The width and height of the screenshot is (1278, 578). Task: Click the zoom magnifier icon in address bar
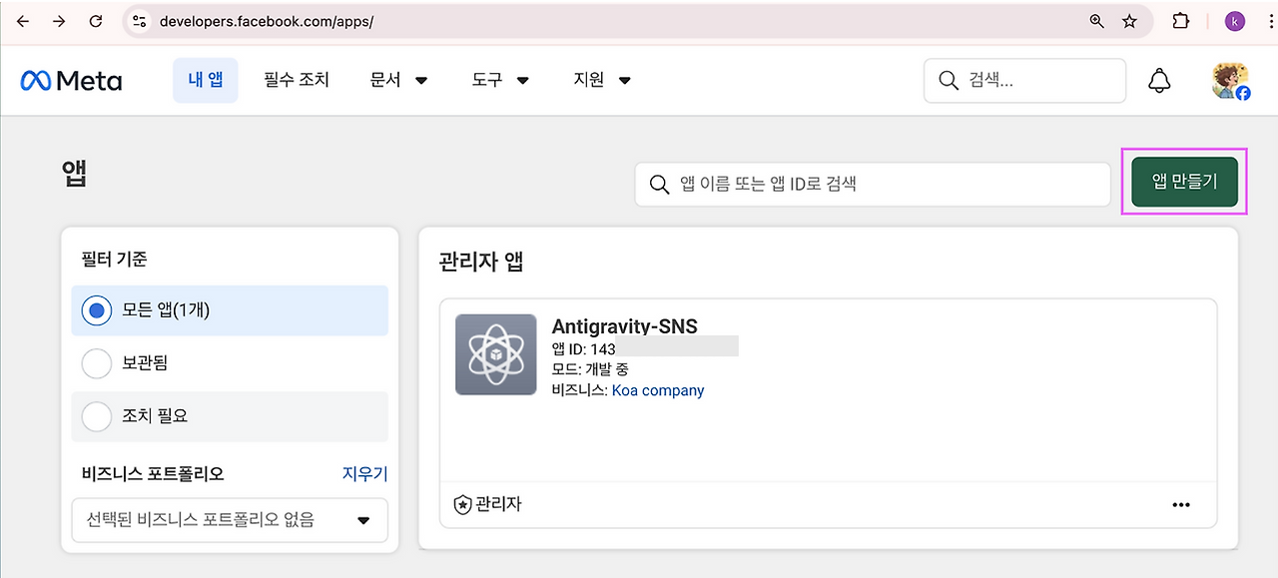click(x=1097, y=21)
